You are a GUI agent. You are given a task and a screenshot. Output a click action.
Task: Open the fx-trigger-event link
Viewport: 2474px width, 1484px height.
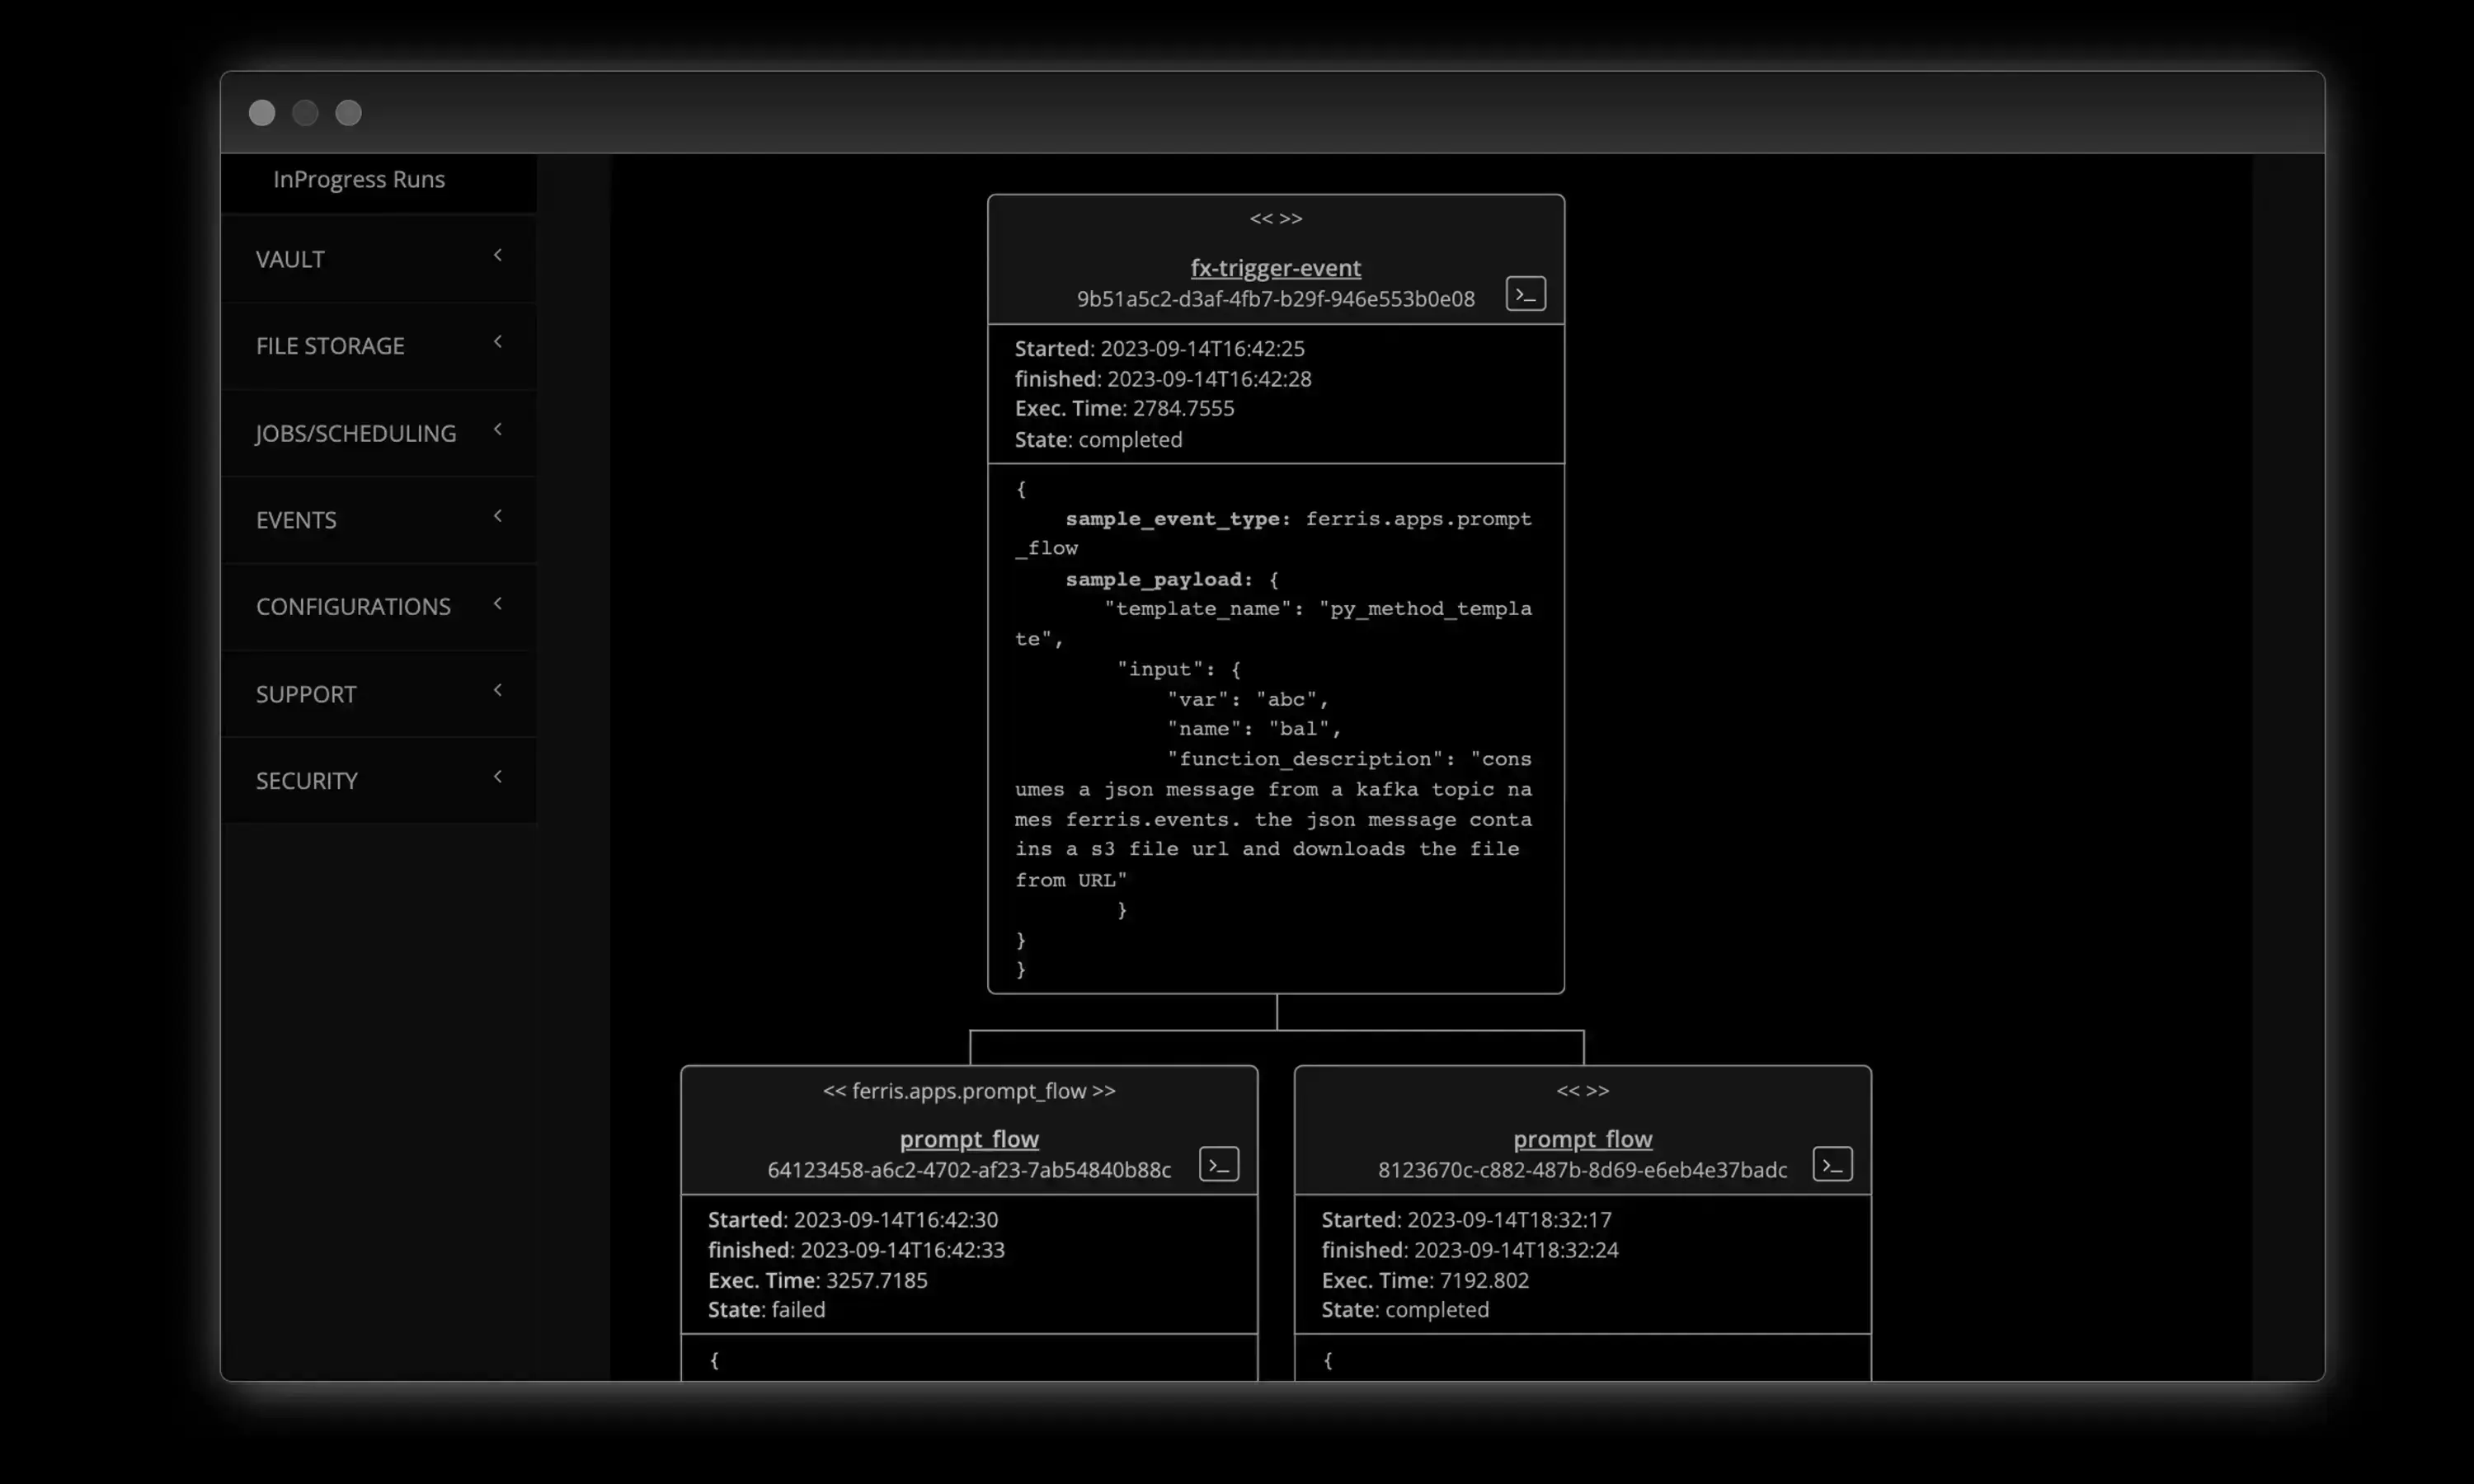click(1275, 268)
